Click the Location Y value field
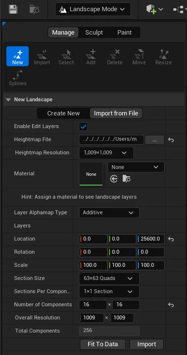The height and width of the screenshot is (355, 187). (x=122, y=239)
